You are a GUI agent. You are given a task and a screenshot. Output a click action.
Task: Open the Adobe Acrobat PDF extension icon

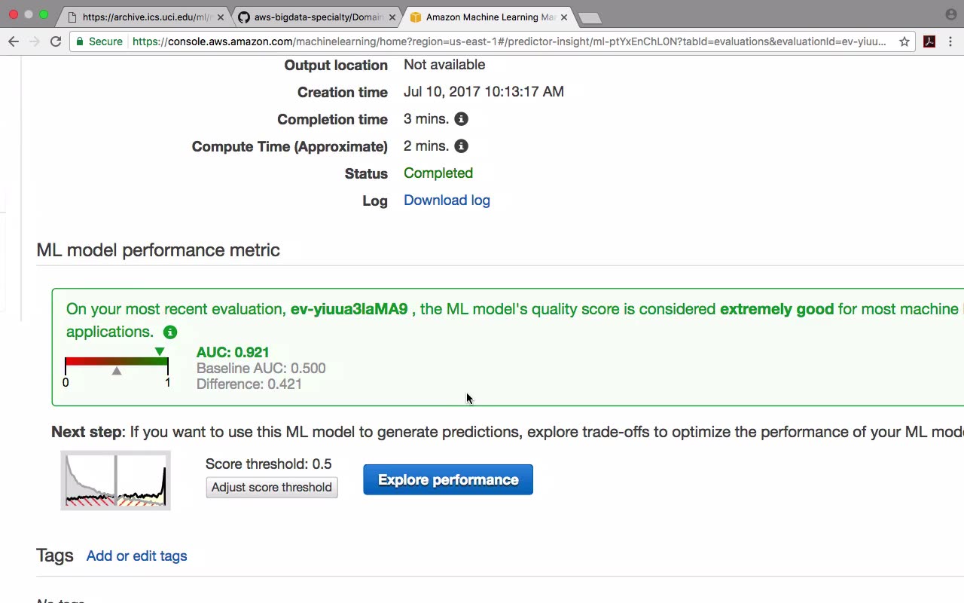click(929, 41)
